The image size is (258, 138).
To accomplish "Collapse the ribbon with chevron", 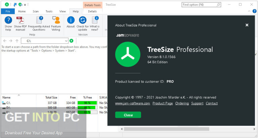I will click(x=249, y=11).
